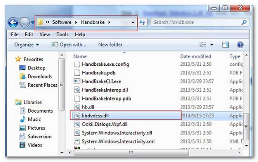Click the navigation pane scroll up arrow
Screen dimensions: 258x162
(x=62, y=55)
